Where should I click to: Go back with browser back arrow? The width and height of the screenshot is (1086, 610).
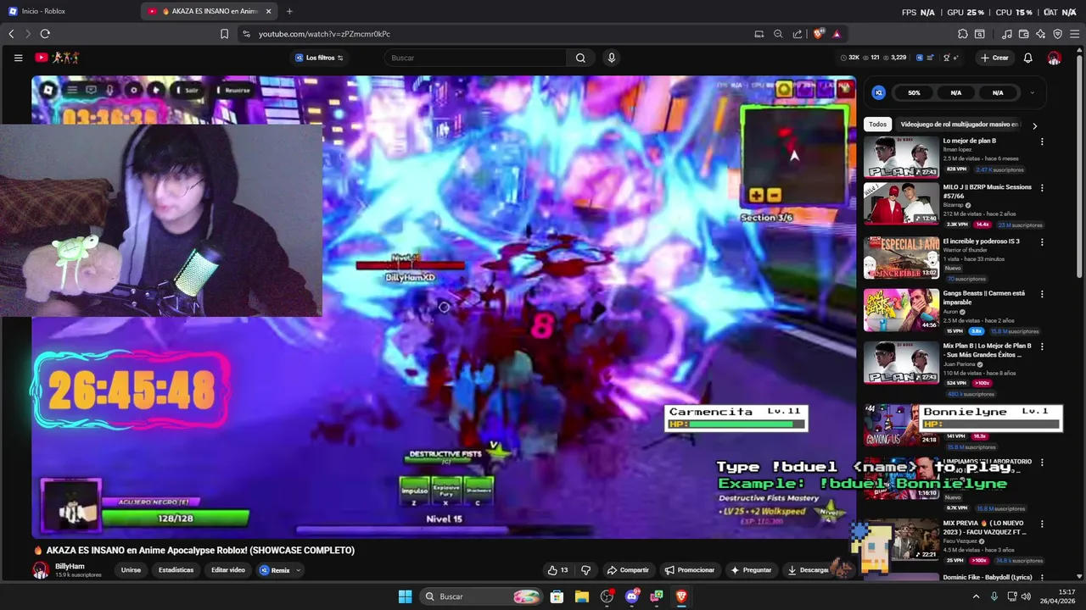11,34
